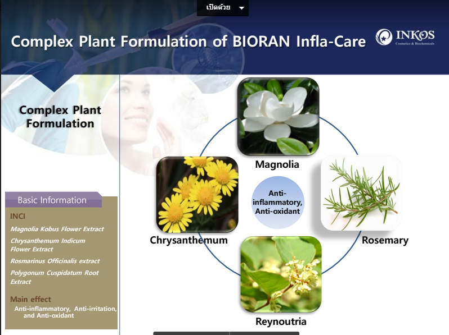This screenshot has width=449, height=335.
Task: Click the Anti-inflammatory, Anti-oxidant center circle
Action: pyautogui.click(x=277, y=202)
